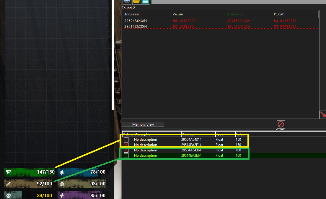The width and height of the screenshot is (326, 199).
Task: Click the value 150 of the 29514EA2E14 row
Action: coord(238,145)
